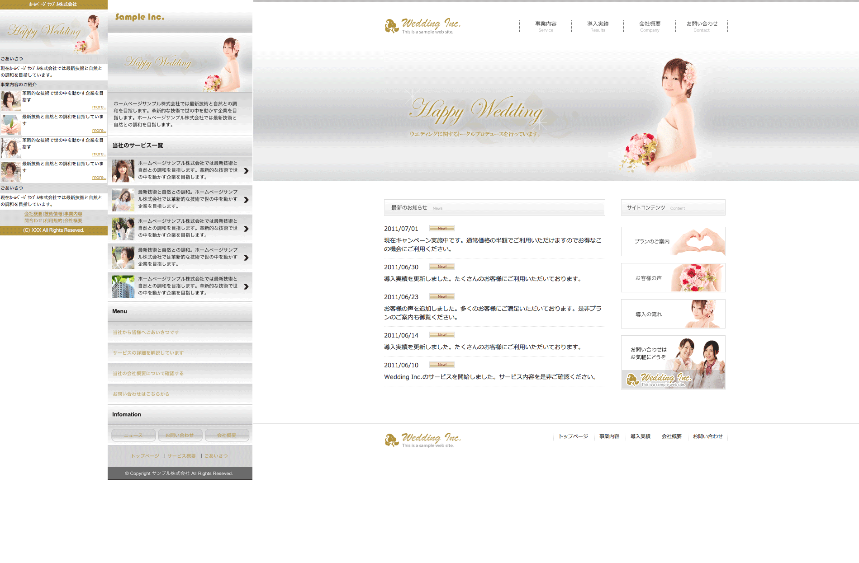Open the third service list chevron arrow
This screenshot has width=859, height=563.
click(x=246, y=229)
